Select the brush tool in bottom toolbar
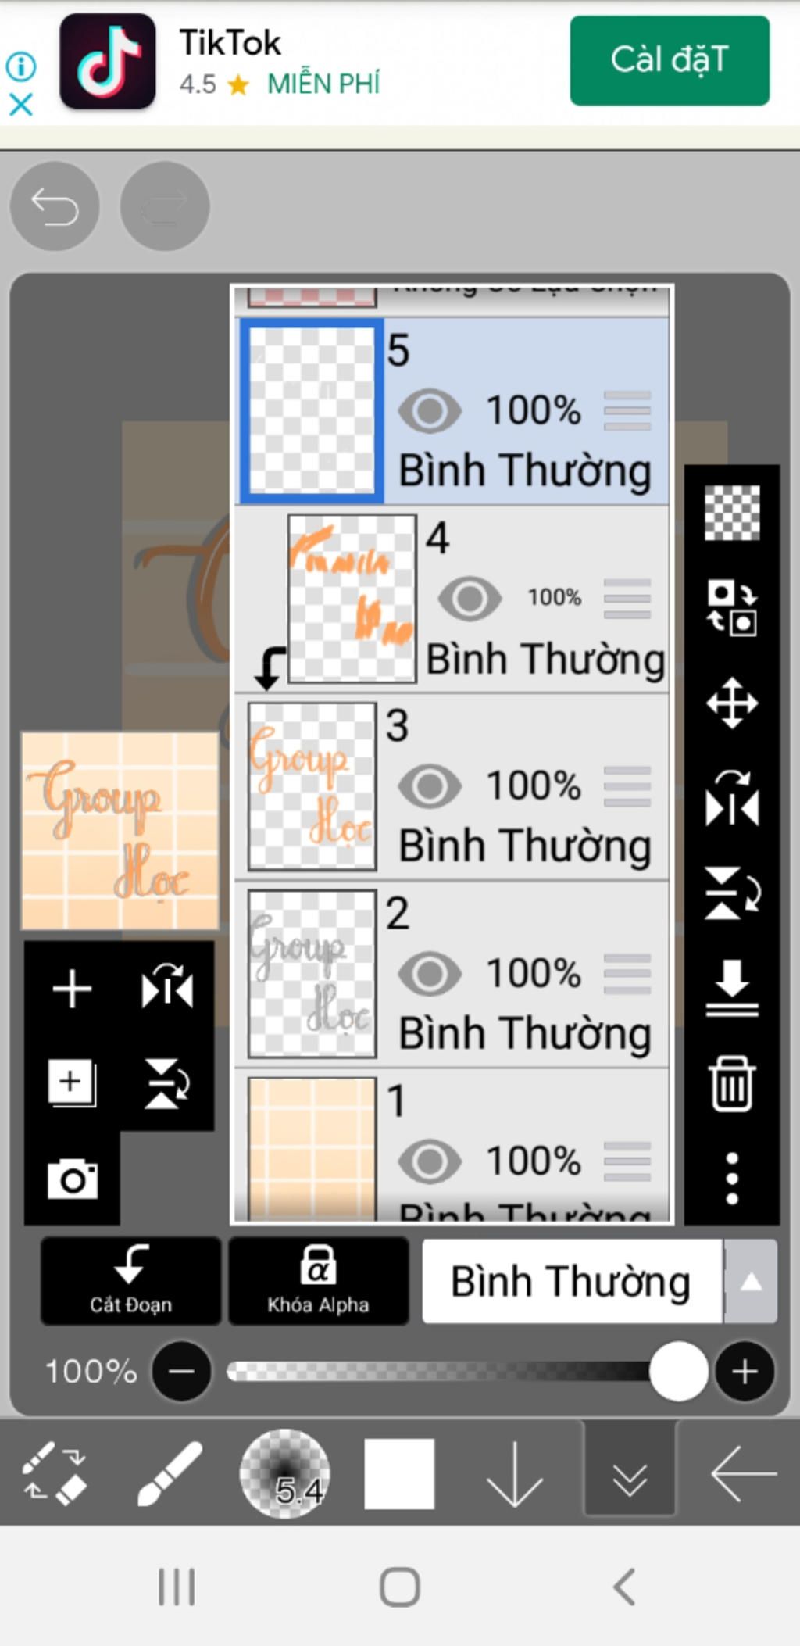 [x=169, y=1474]
